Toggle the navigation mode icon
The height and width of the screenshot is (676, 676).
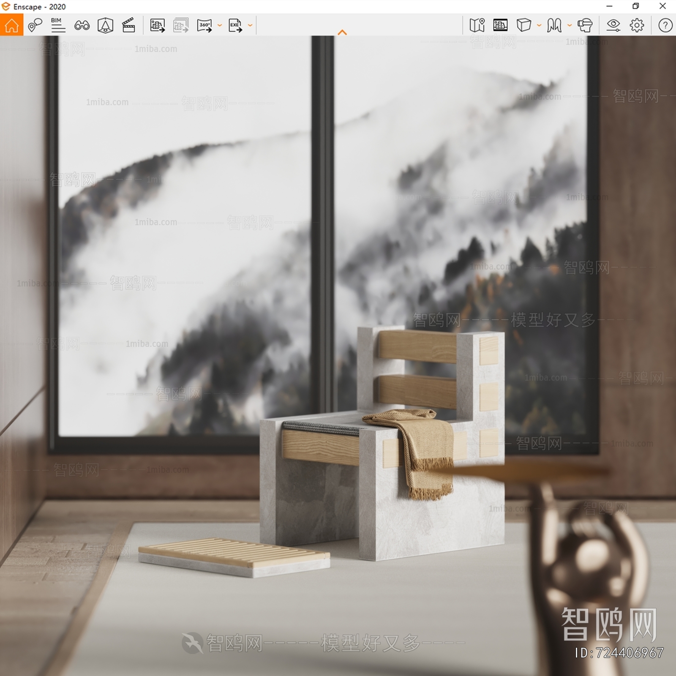coord(554,25)
